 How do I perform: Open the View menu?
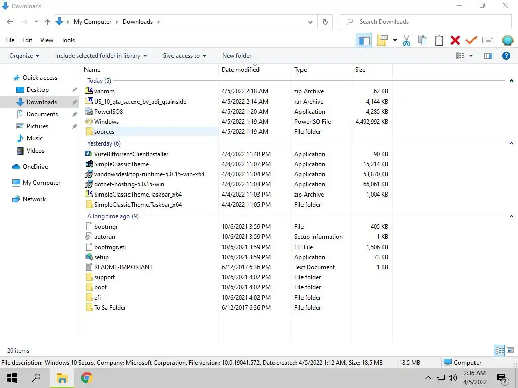click(x=47, y=40)
